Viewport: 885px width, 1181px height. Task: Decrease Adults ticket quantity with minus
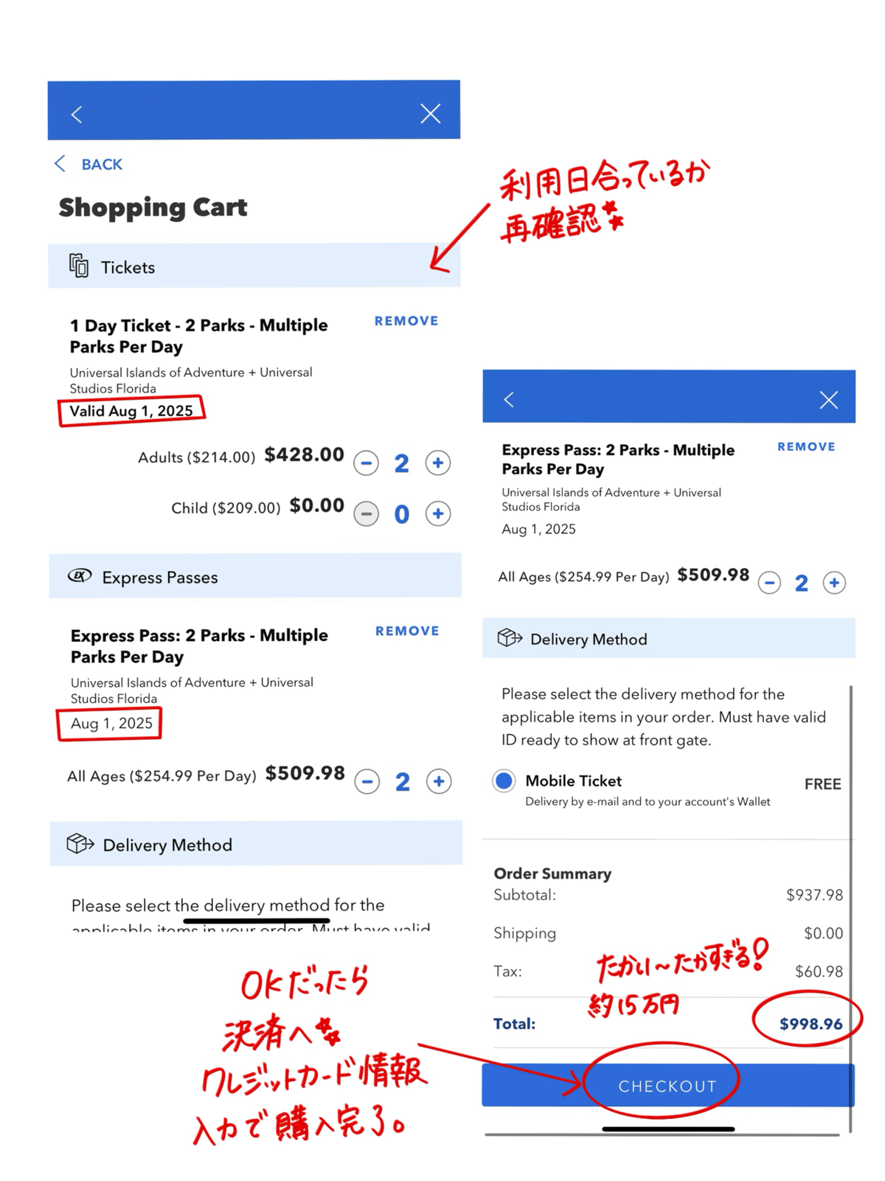[x=366, y=463]
